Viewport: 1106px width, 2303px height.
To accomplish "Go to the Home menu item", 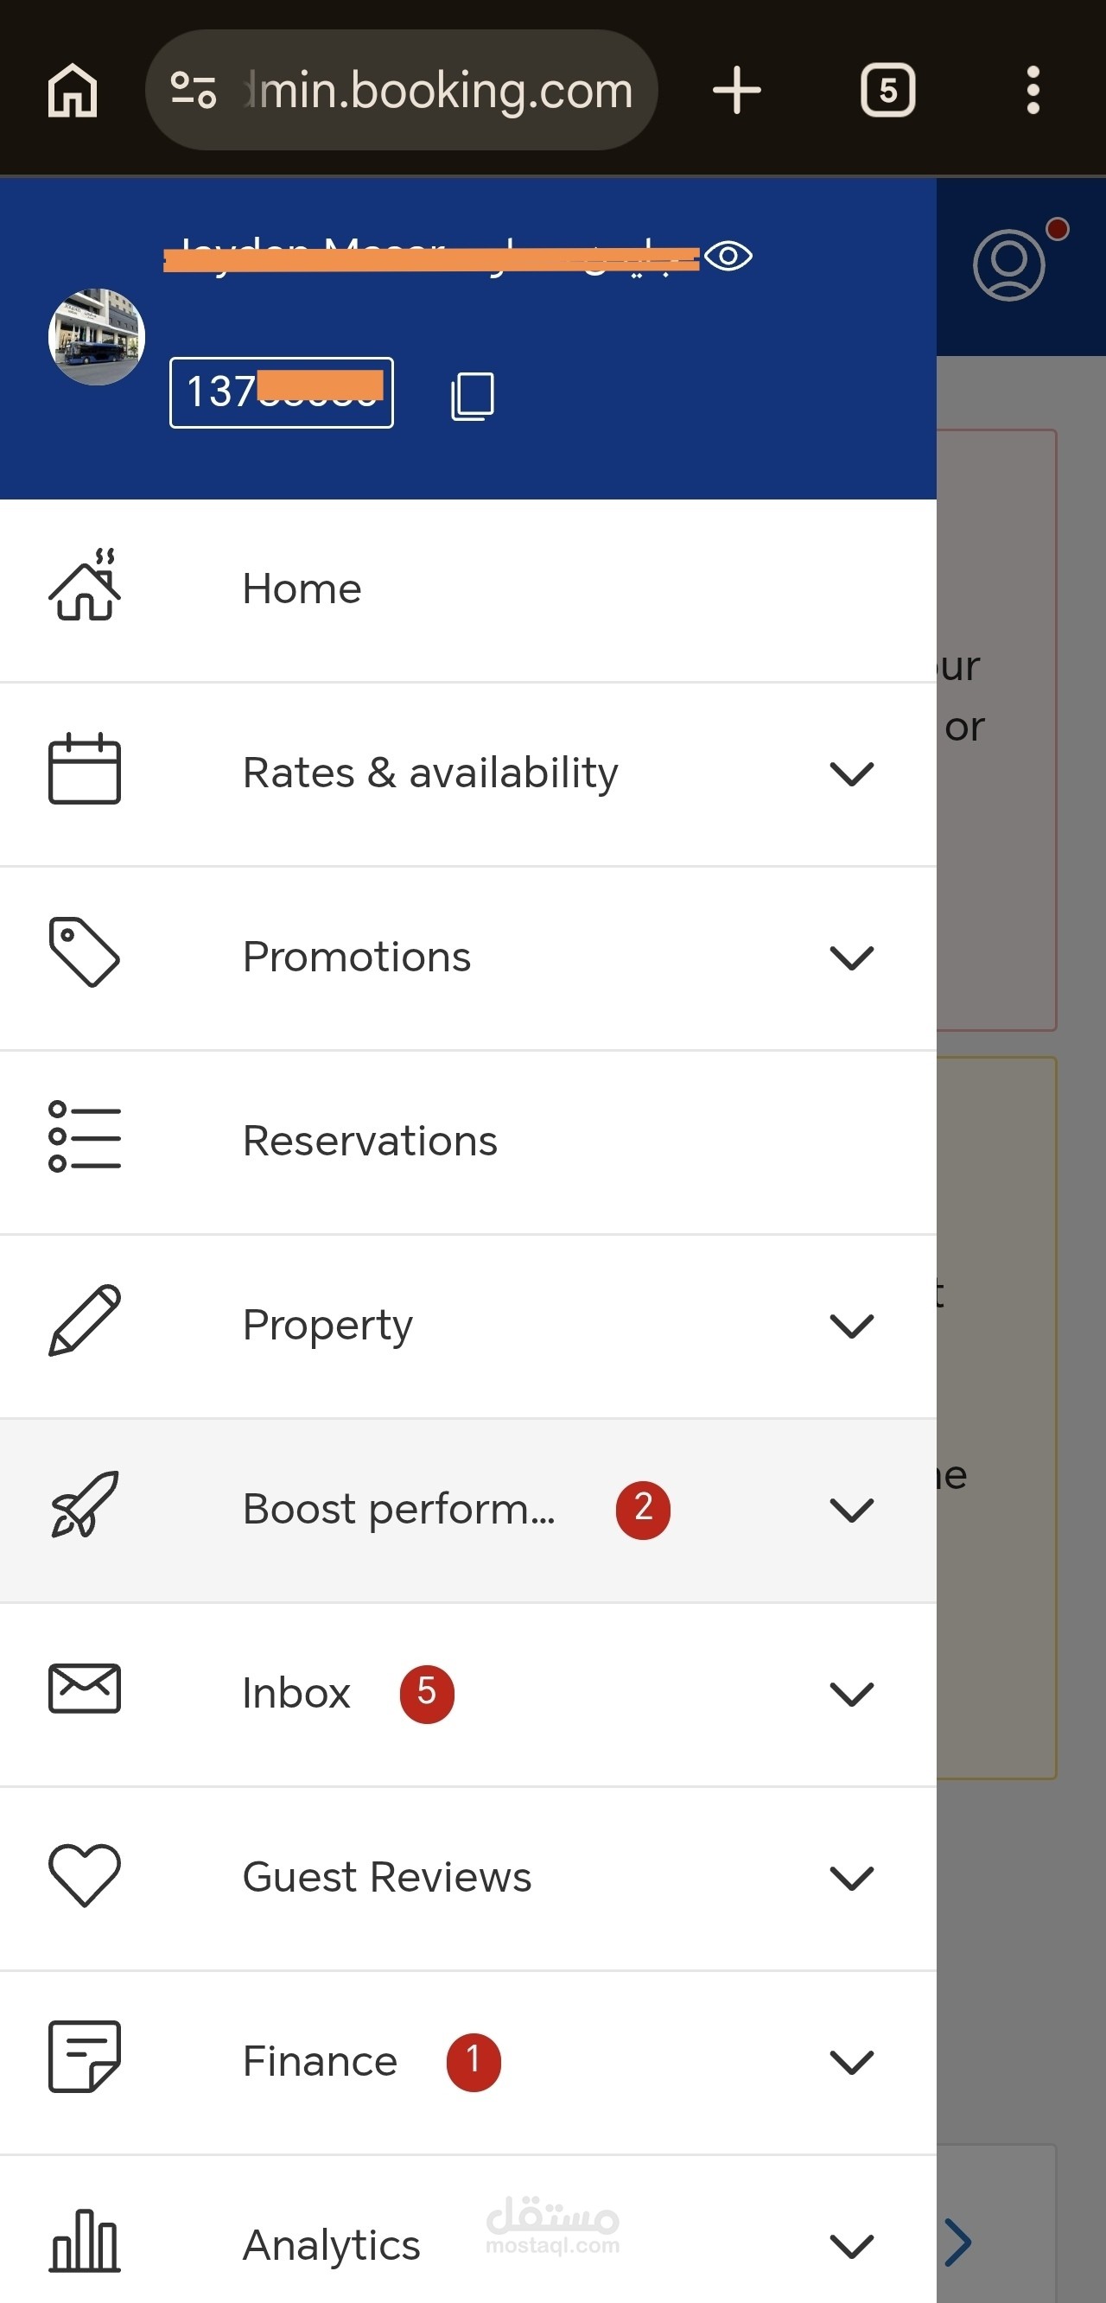I will pos(302,589).
